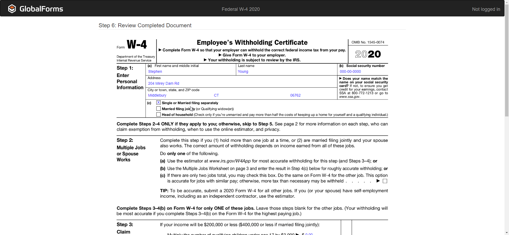Click the scrollbar up arrow
Viewport: 509px width, 235px height.
[507, 2]
